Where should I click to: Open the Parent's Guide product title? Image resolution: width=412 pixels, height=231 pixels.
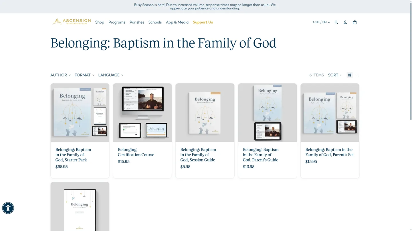click(x=261, y=155)
